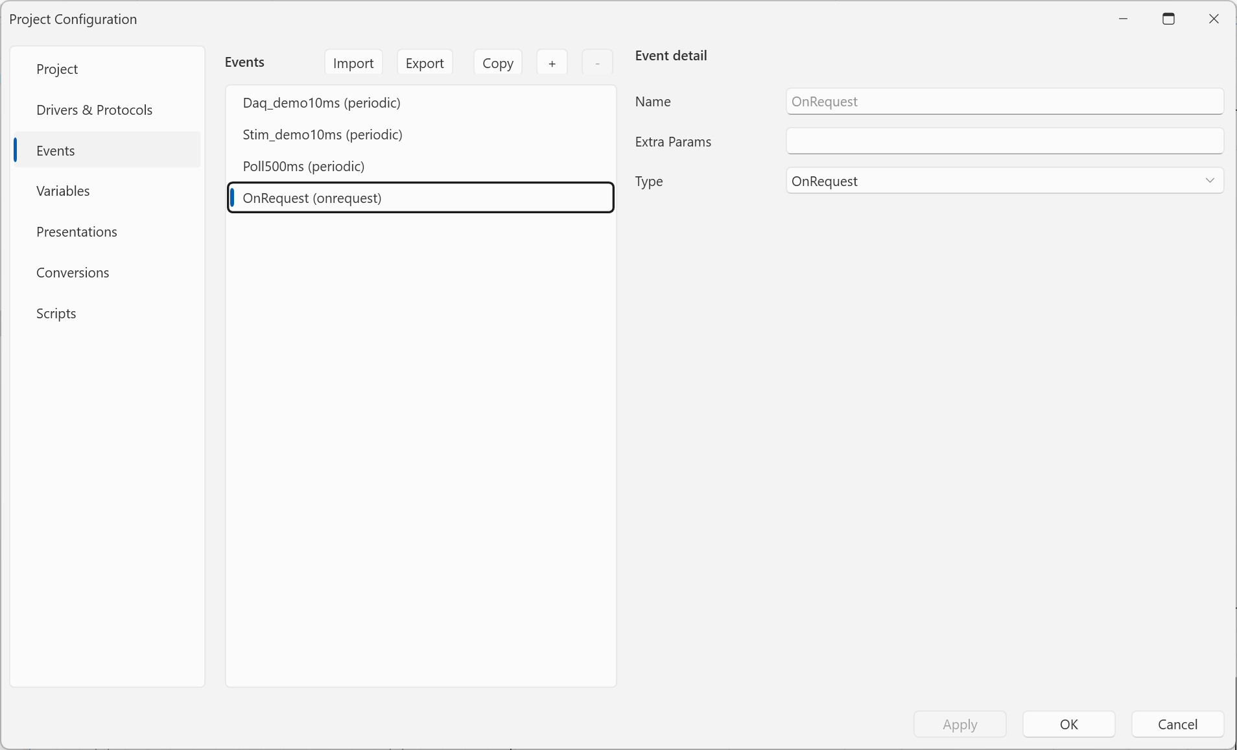This screenshot has height=750, width=1237.
Task: Click the Name input field
Action: click(1005, 102)
